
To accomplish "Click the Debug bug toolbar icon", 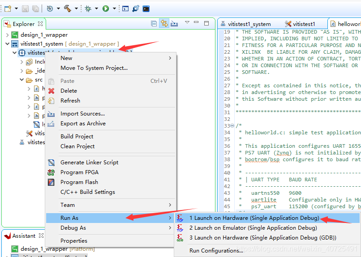I will [88, 9].
